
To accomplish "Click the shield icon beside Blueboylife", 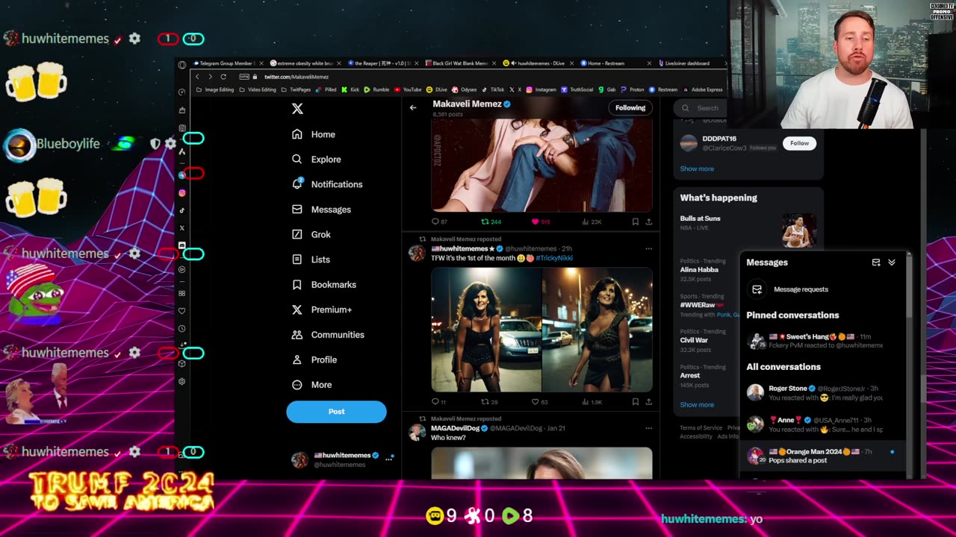I will (x=155, y=143).
